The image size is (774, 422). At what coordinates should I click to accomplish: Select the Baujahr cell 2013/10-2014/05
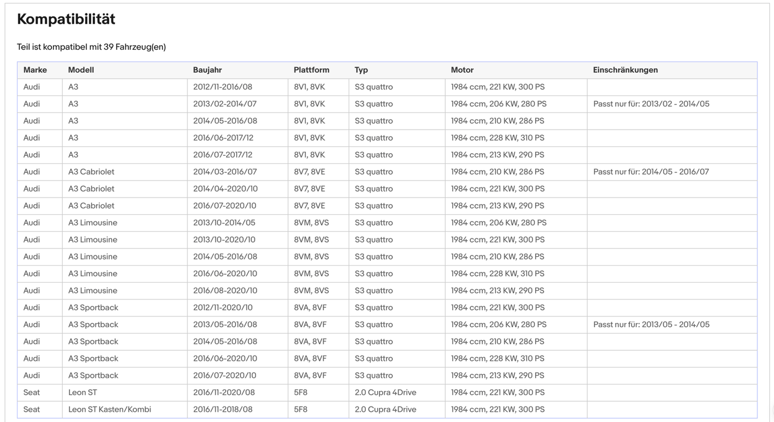[x=224, y=223]
